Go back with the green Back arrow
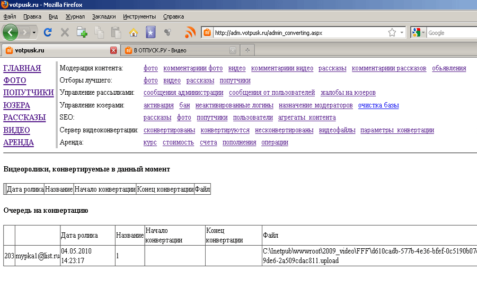Viewport: 477px width, 298px height. [x=11, y=32]
